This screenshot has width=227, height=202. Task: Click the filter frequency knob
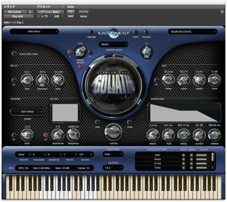pyautogui.click(x=73, y=135)
